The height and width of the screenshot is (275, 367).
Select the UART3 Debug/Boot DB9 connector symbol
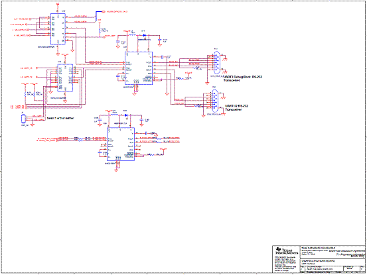click(216, 62)
